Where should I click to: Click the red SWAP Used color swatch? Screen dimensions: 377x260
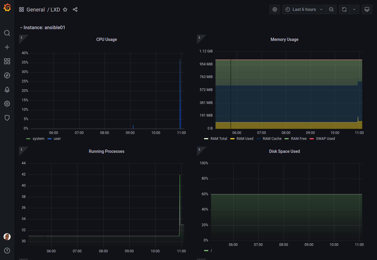pyautogui.click(x=312, y=139)
